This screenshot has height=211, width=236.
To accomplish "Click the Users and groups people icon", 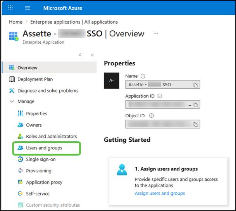I will tap(20, 148).
